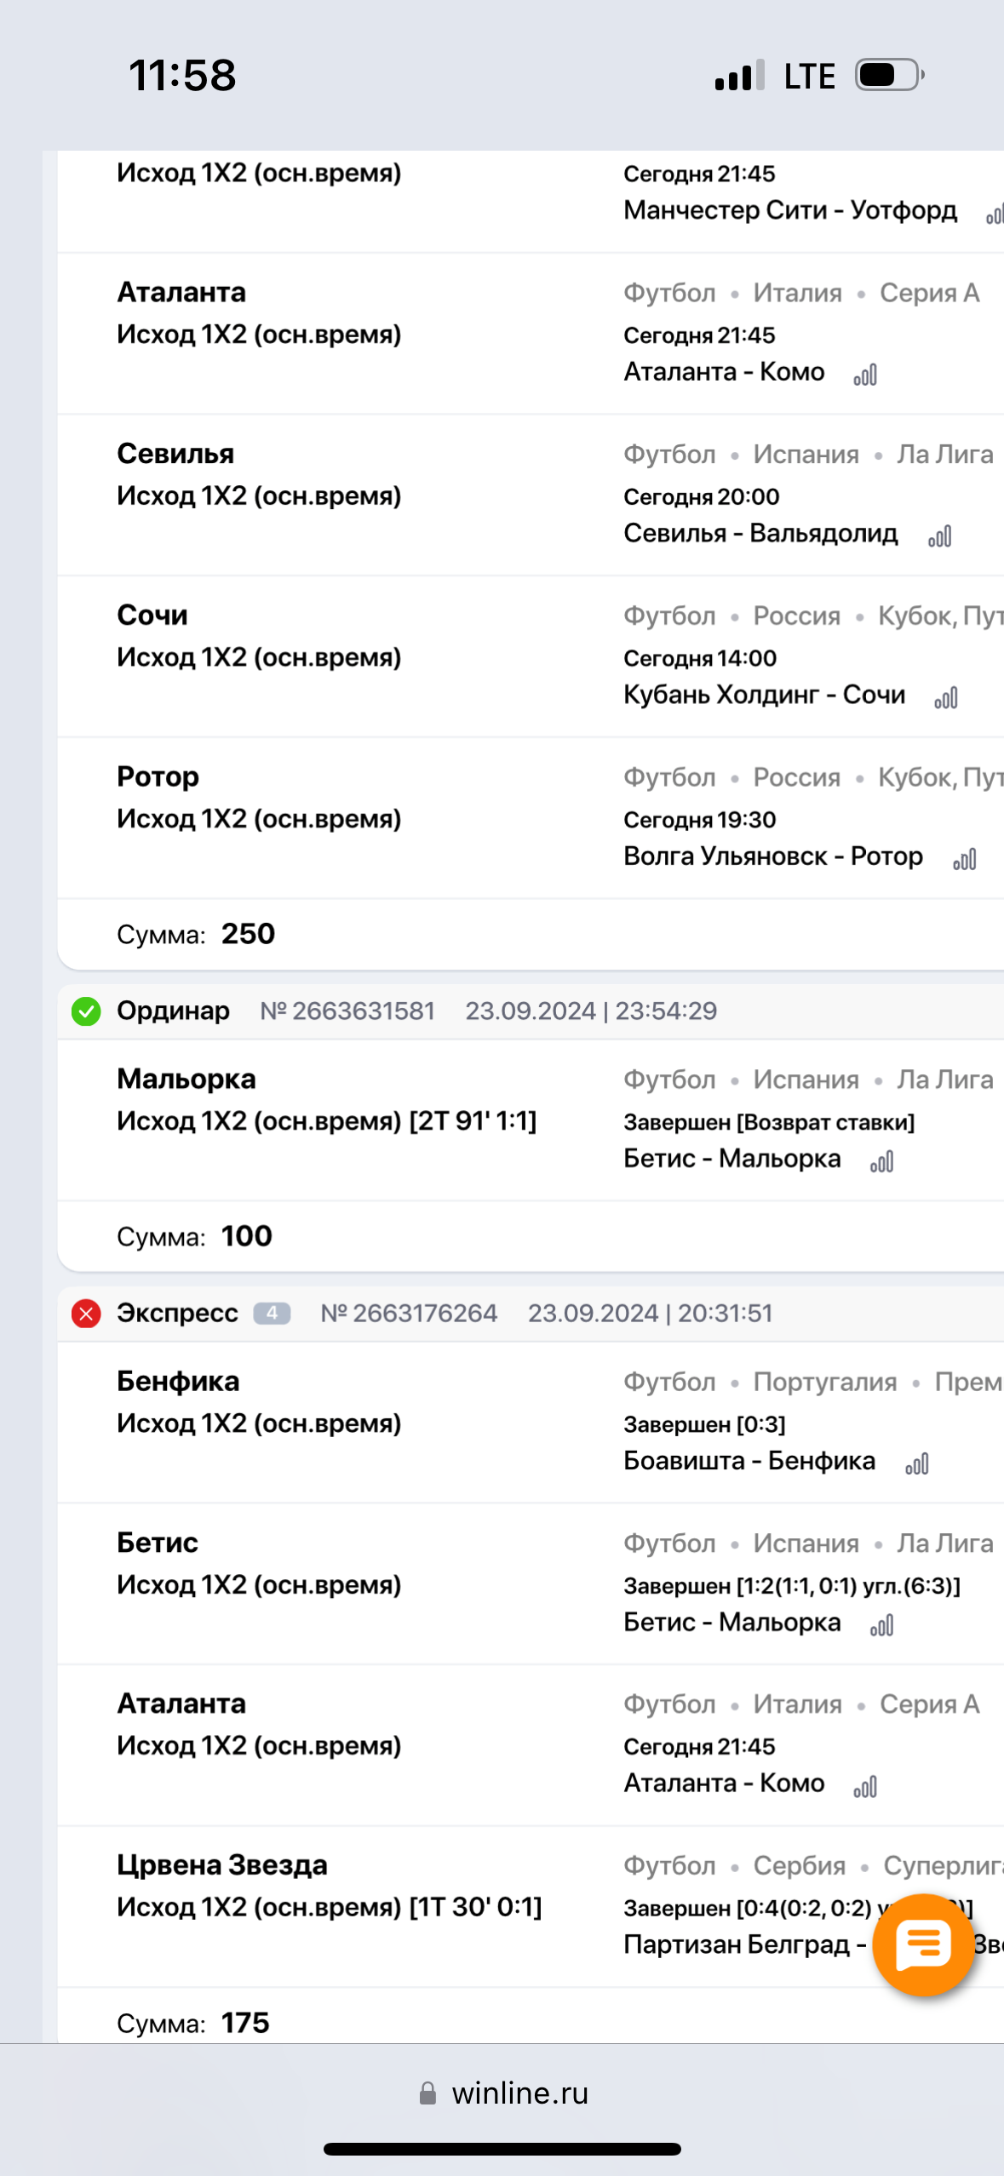The width and height of the screenshot is (1004, 2176).
Task: Tap the Бенфика outcome selection
Action: (x=258, y=1402)
